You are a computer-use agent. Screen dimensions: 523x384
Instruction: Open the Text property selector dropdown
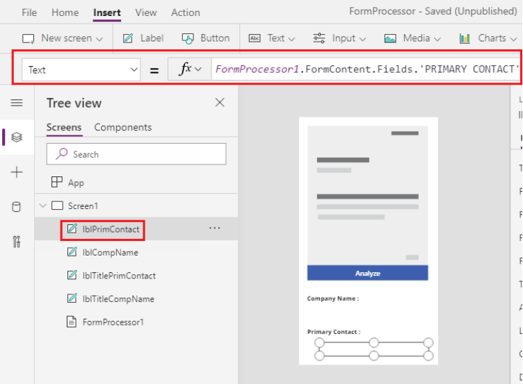point(81,69)
